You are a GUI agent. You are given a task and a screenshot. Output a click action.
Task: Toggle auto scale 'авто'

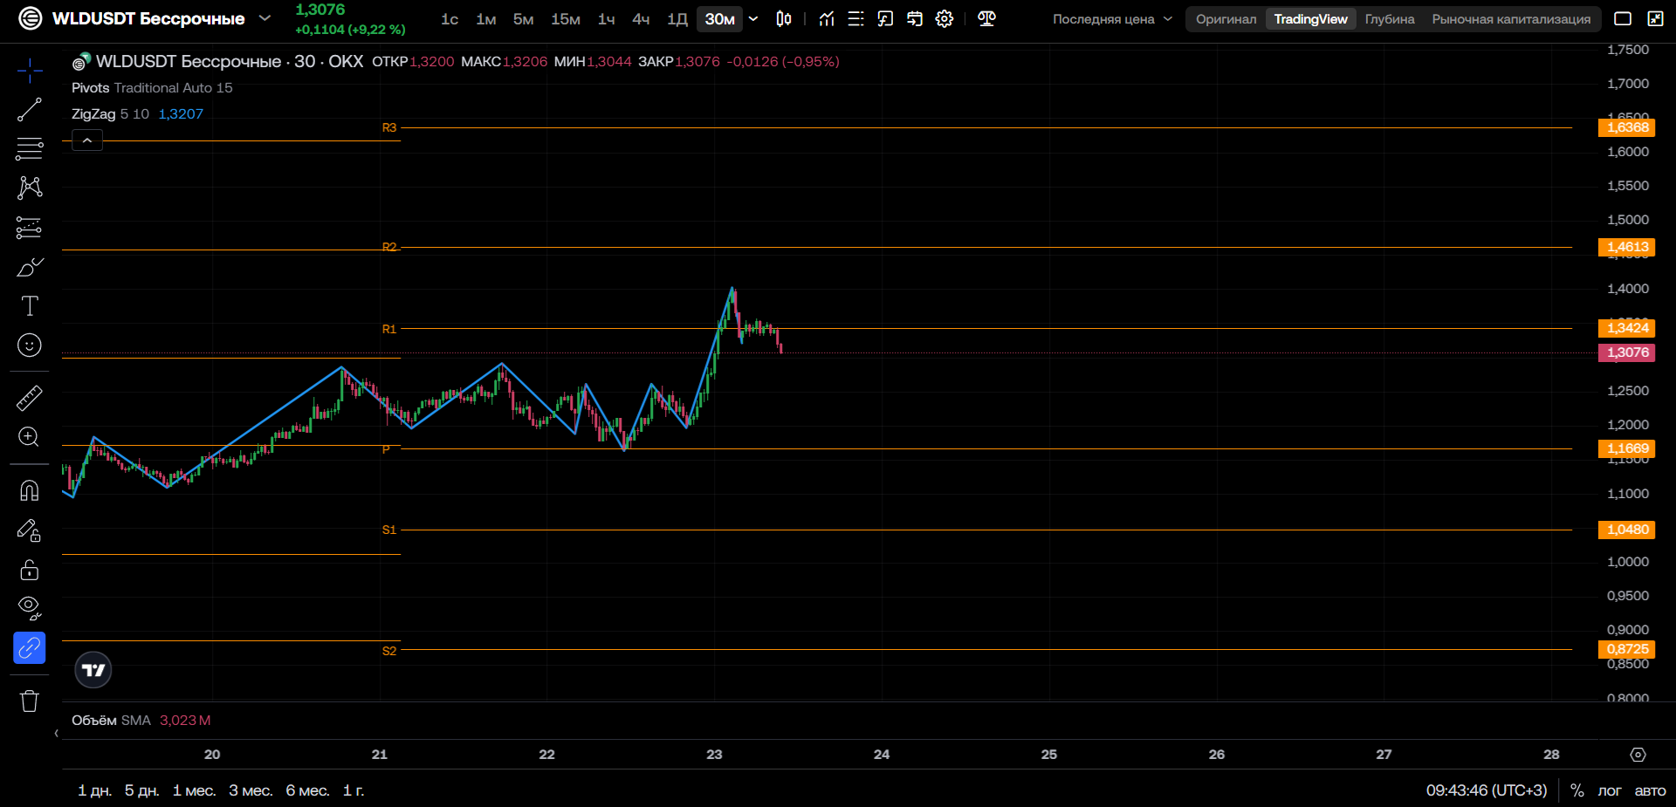(x=1650, y=790)
